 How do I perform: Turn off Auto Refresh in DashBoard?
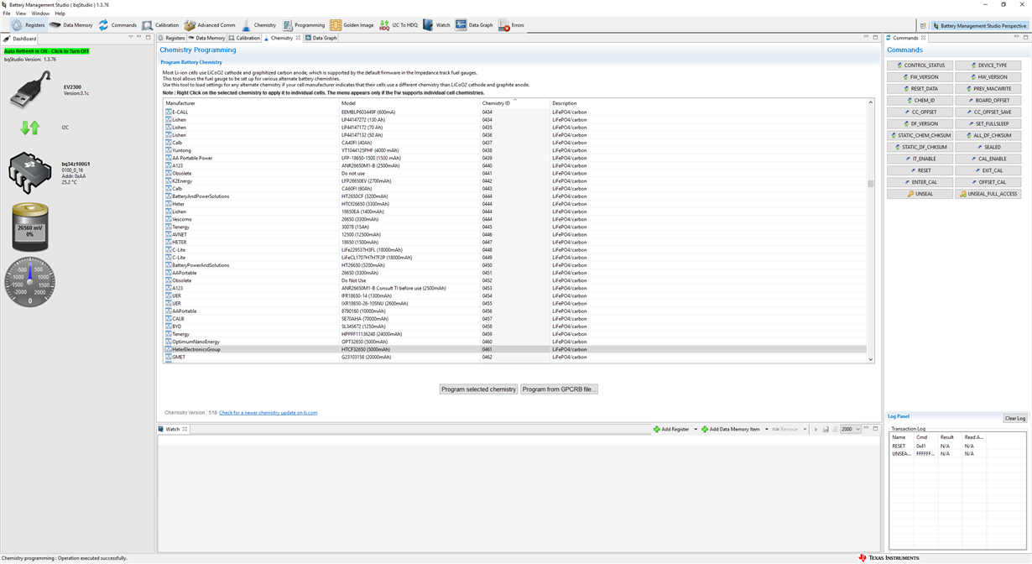47,51
